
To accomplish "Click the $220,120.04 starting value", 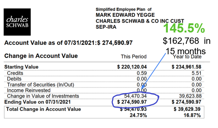I will 132,67.
